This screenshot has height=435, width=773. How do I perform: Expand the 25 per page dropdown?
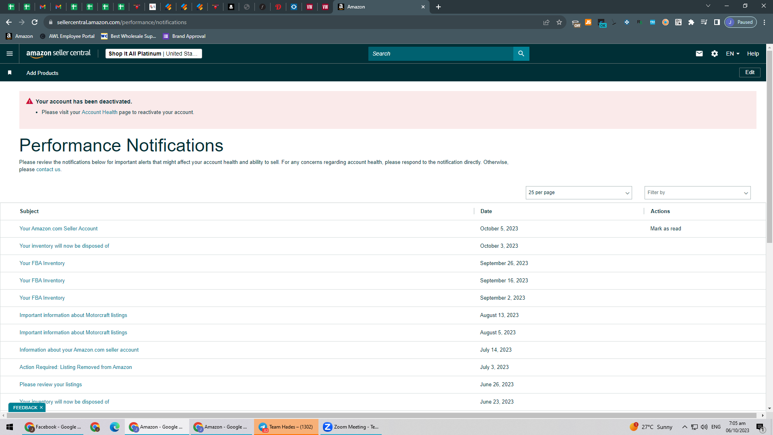tap(579, 193)
